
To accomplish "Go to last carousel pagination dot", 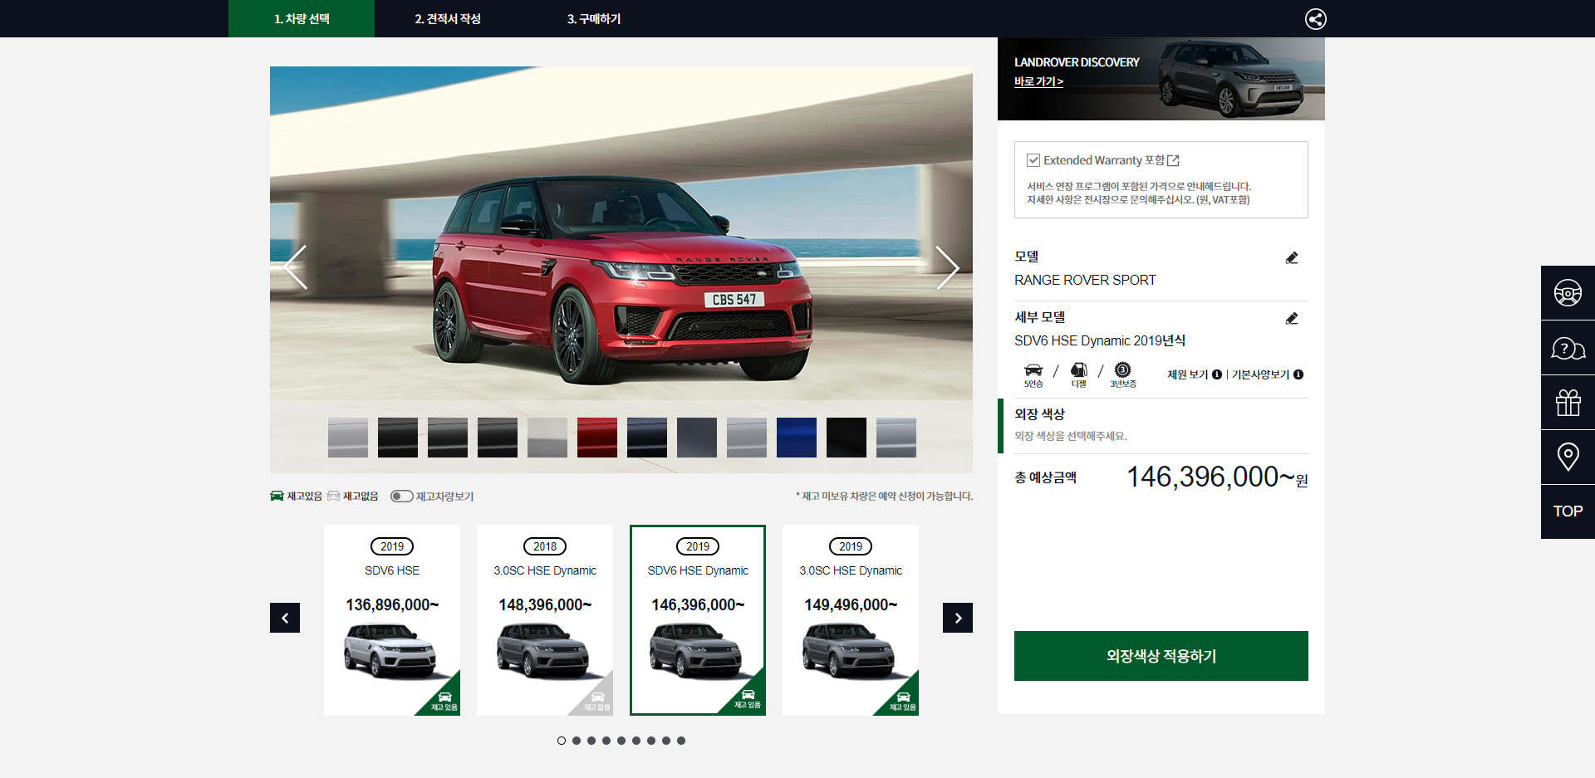I will point(681,741).
